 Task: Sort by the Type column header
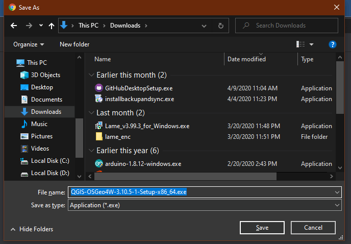coord(307,59)
